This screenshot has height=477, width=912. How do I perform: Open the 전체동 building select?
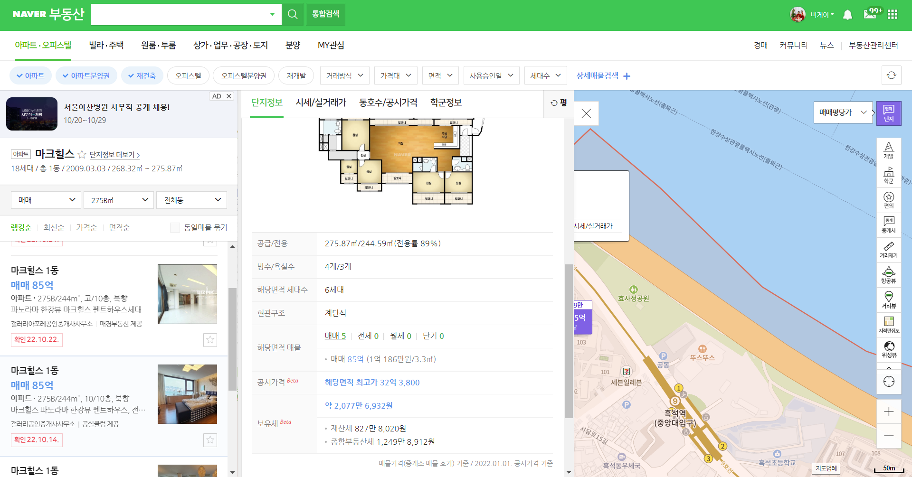[191, 200]
